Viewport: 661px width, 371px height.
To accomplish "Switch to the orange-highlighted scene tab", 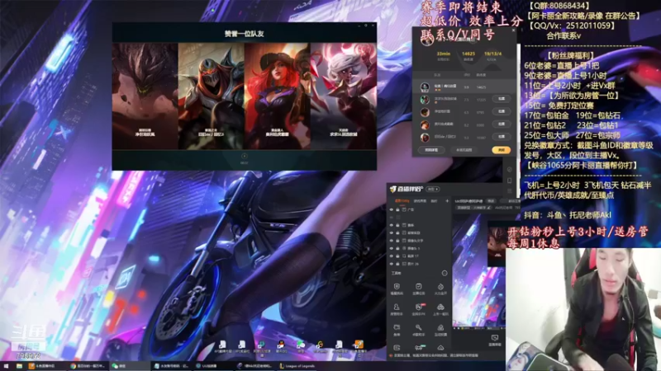I will [x=402, y=201].
